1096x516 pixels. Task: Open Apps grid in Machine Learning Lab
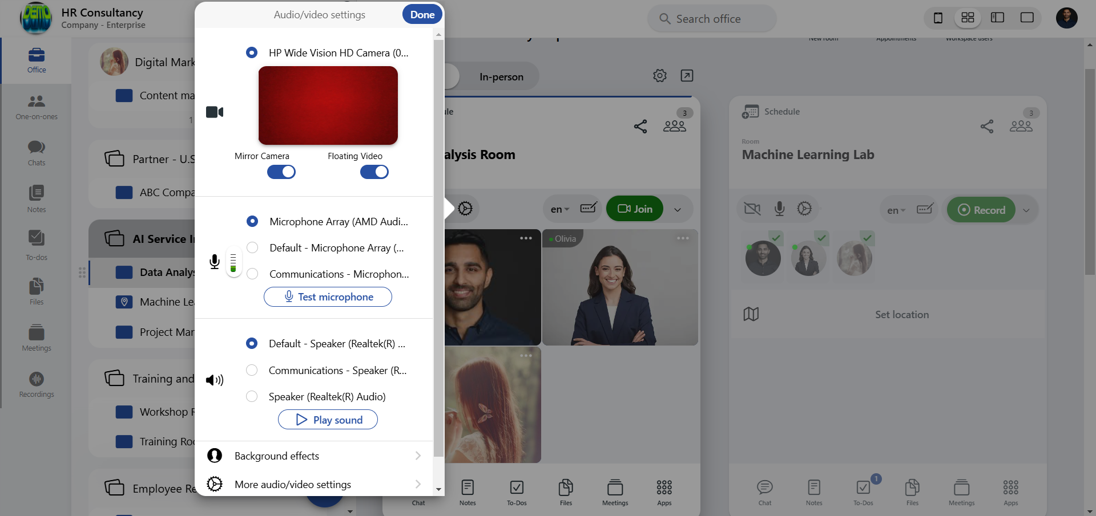coord(1010,492)
